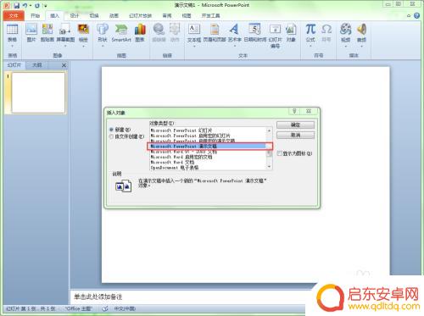Switch to the 视图 View tab
Viewport: 424px width, 316px height.
coord(187,15)
